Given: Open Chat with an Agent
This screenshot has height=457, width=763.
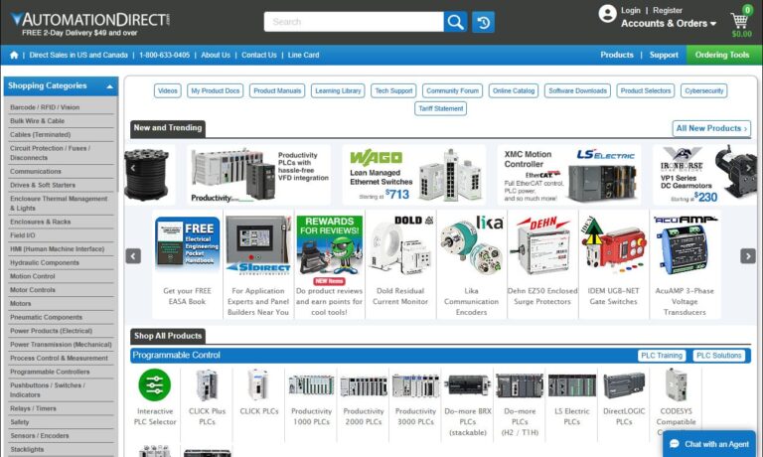Looking at the screenshot, I should pyautogui.click(x=709, y=444).
